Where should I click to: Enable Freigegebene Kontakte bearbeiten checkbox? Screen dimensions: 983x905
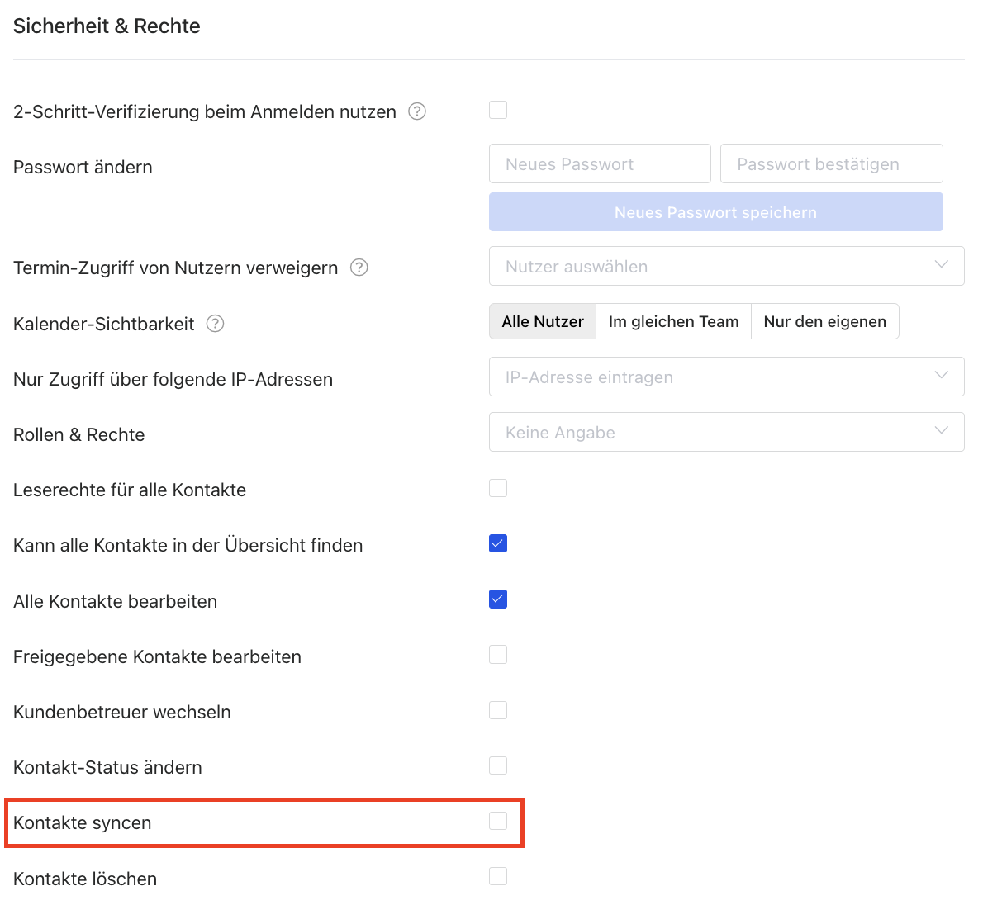pyautogui.click(x=498, y=655)
